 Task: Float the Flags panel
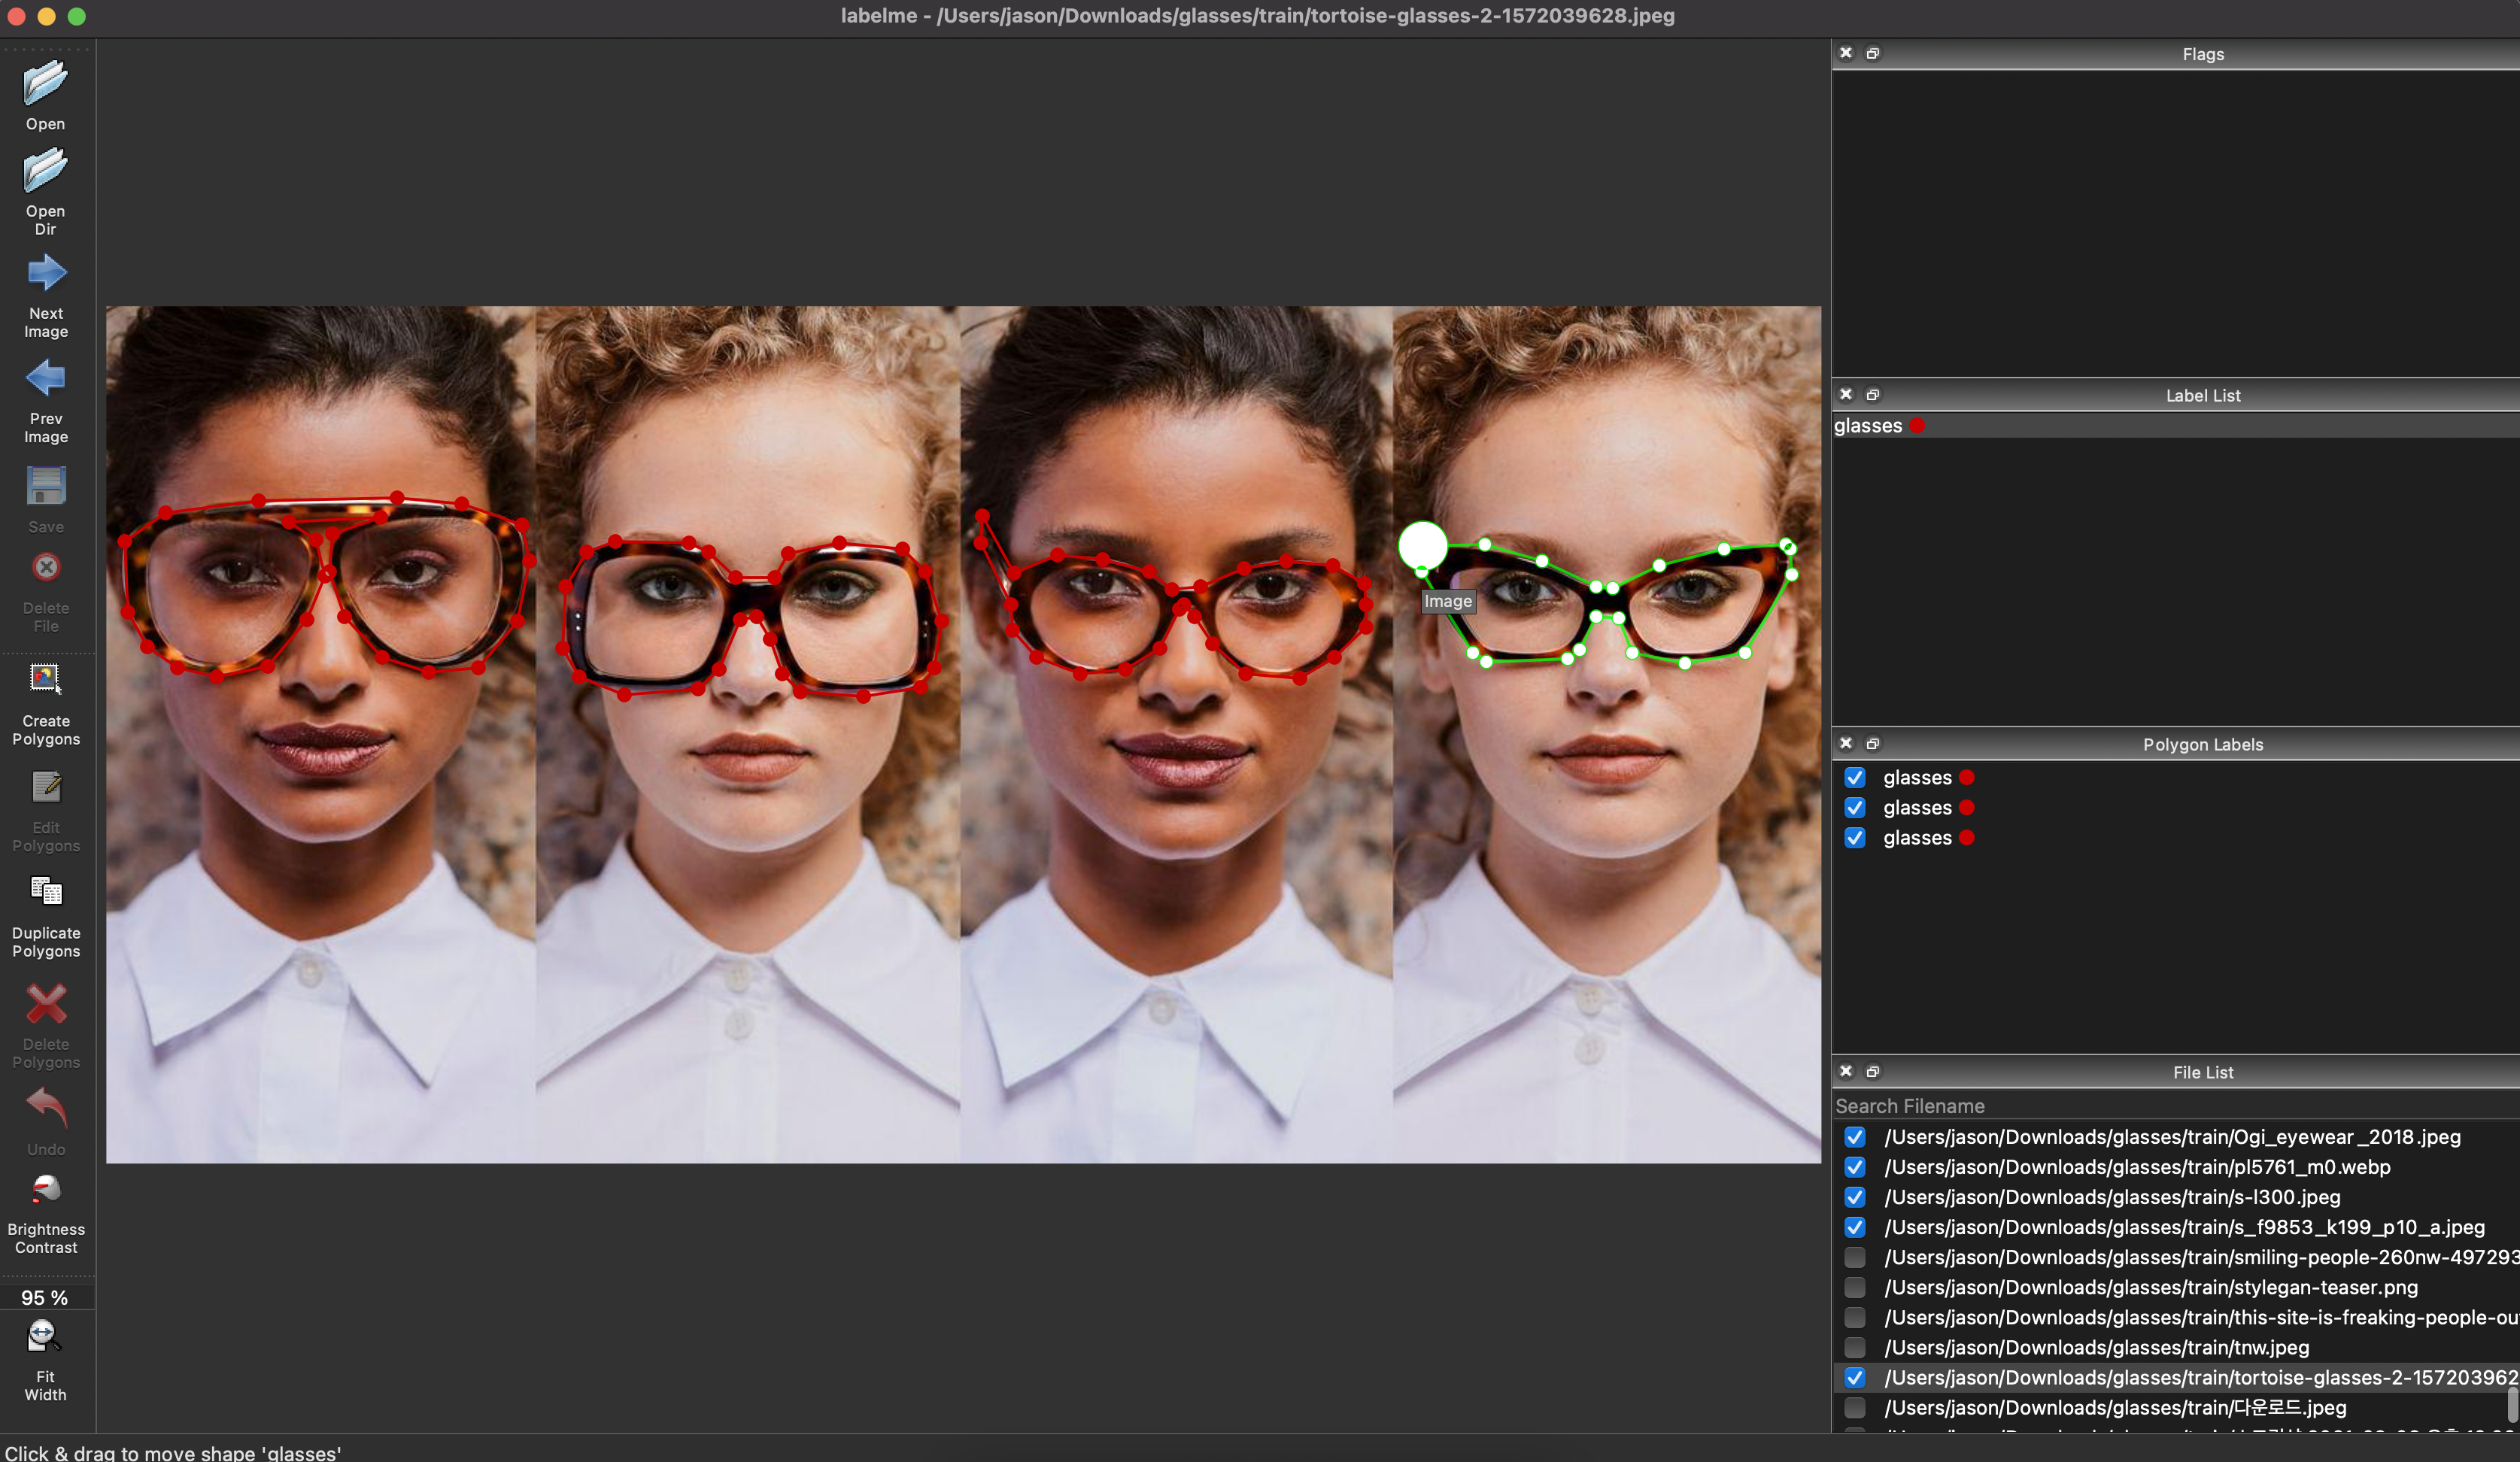(x=1873, y=54)
